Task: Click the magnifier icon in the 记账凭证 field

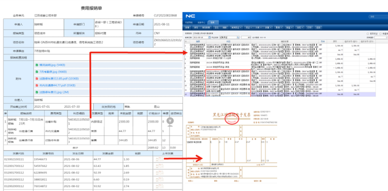Action: click(239, 37)
